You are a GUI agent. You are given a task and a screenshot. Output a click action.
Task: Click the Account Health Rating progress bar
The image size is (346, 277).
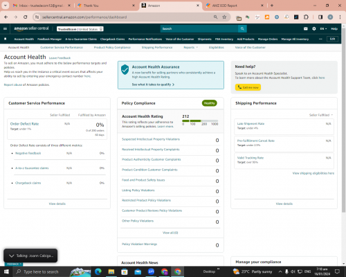(200, 120)
